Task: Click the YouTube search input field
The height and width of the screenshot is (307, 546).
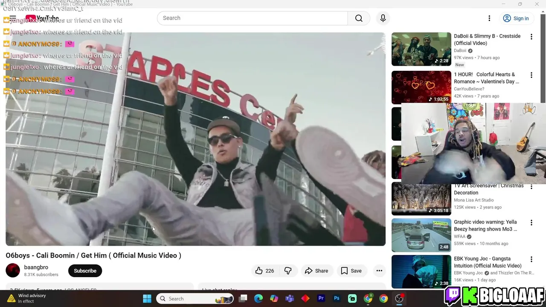Action: 253,18
